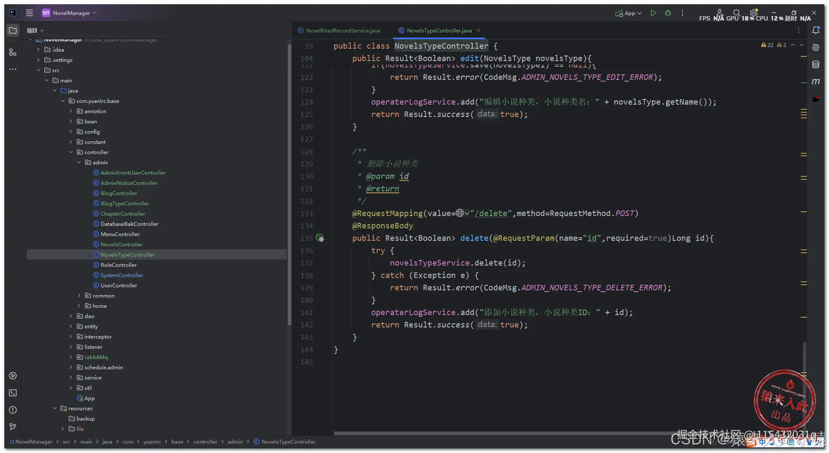Click the warnings count indicator showing 22
Viewport: 829px width, 453px height.
click(x=767, y=45)
